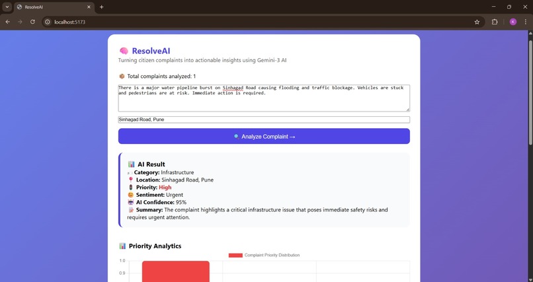Click the text area resize handle
This screenshot has width=533, height=282.
coord(408,109)
